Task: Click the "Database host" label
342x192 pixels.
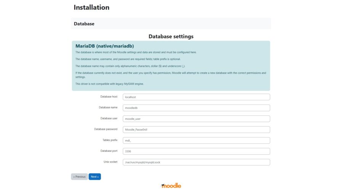Action: click(x=109, y=97)
